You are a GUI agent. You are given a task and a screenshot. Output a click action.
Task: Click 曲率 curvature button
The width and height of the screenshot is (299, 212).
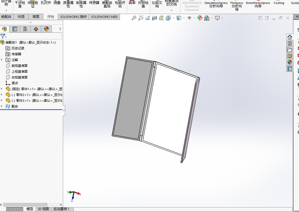tap(132, 3)
